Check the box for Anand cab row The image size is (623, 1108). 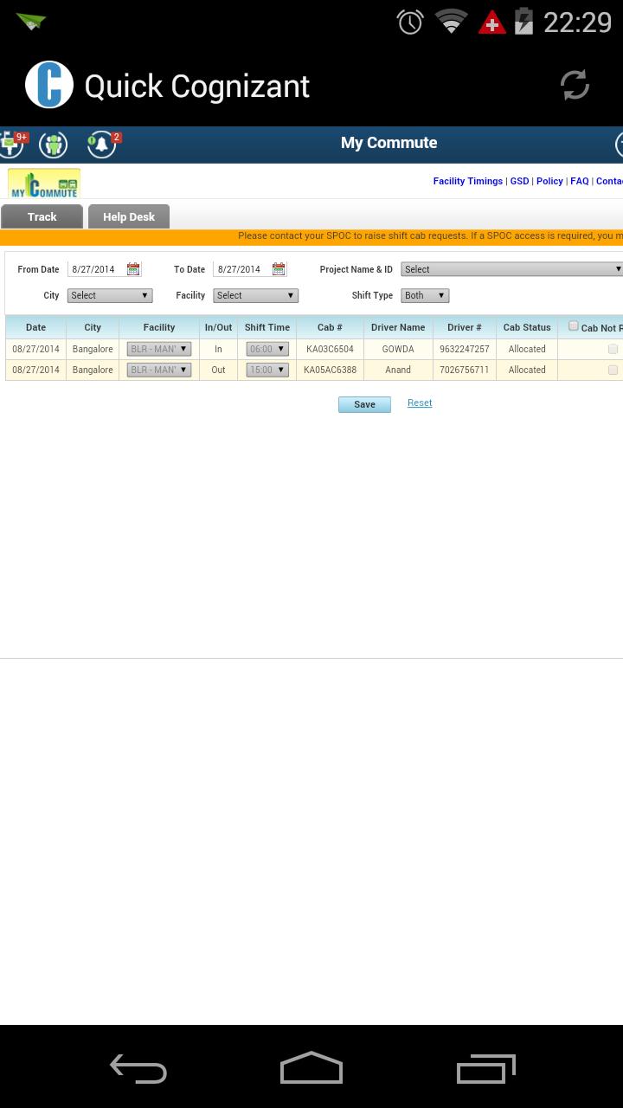[613, 370]
